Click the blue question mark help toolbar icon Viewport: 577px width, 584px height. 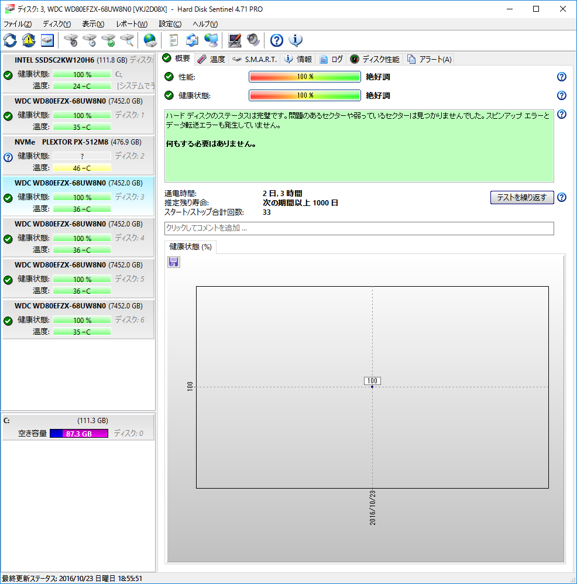[x=277, y=40]
